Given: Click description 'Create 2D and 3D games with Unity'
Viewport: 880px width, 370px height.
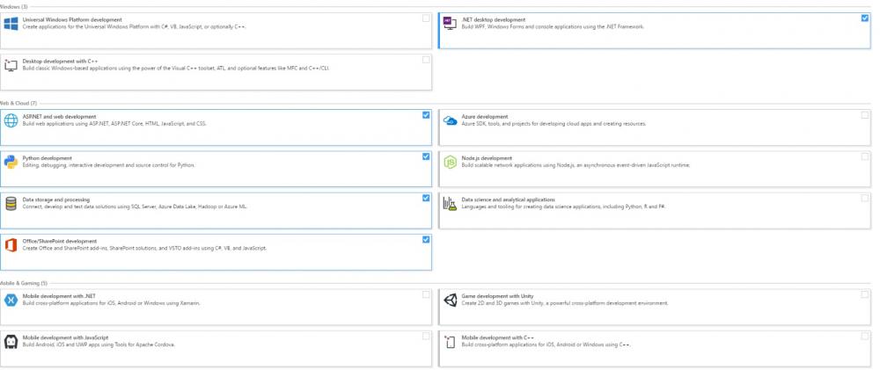Looking at the screenshot, I should click(565, 302).
